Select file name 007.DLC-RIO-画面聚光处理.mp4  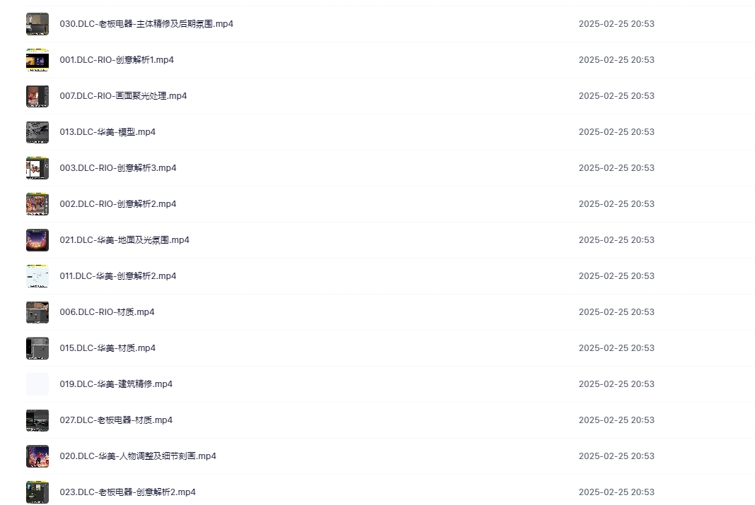[x=123, y=96]
